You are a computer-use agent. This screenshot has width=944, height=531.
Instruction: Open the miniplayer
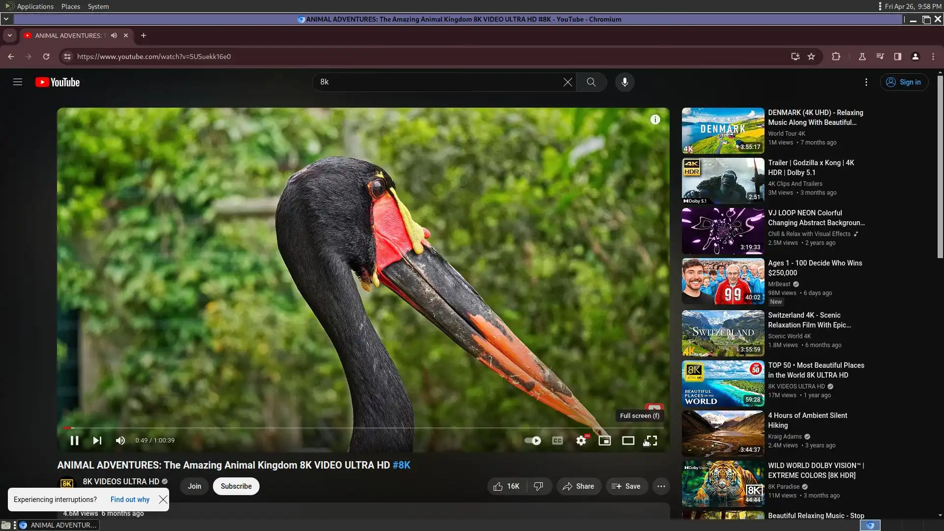(604, 441)
